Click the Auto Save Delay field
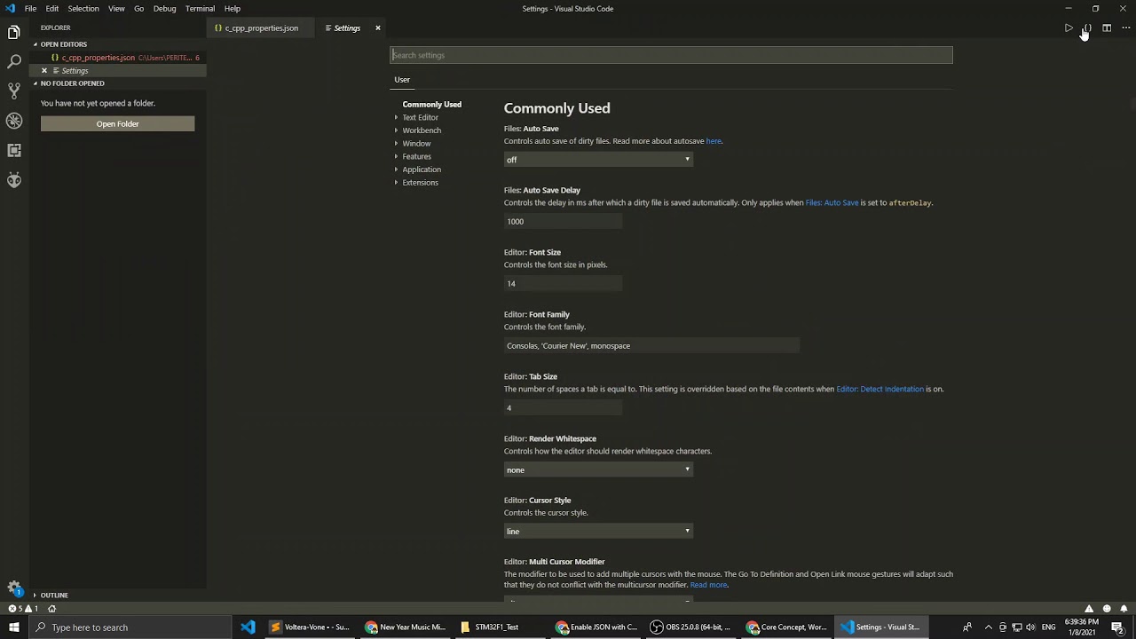The width and height of the screenshot is (1136, 639). pyautogui.click(x=563, y=222)
